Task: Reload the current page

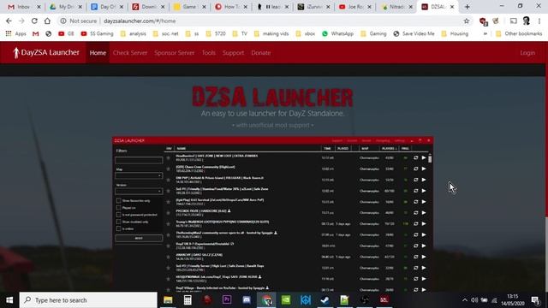Action: pyautogui.click(x=34, y=21)
